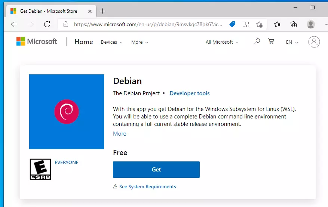Viewport: 328px width, 207px height.
Task: Minimize the browser window
Action: [295, 7]
